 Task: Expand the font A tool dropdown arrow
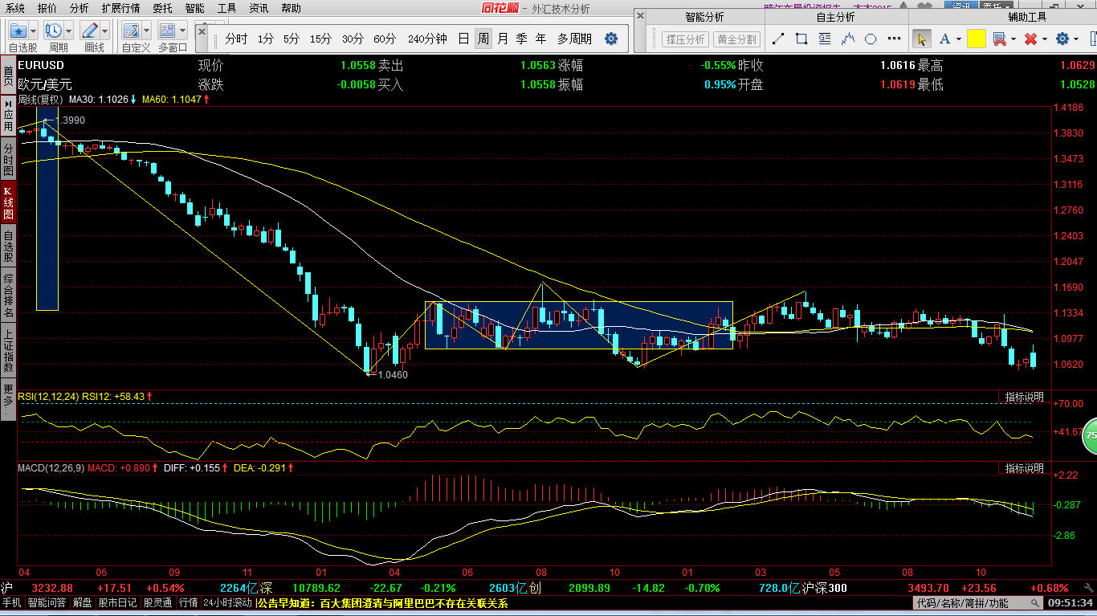pyautogui.click(x=958, y=39)
